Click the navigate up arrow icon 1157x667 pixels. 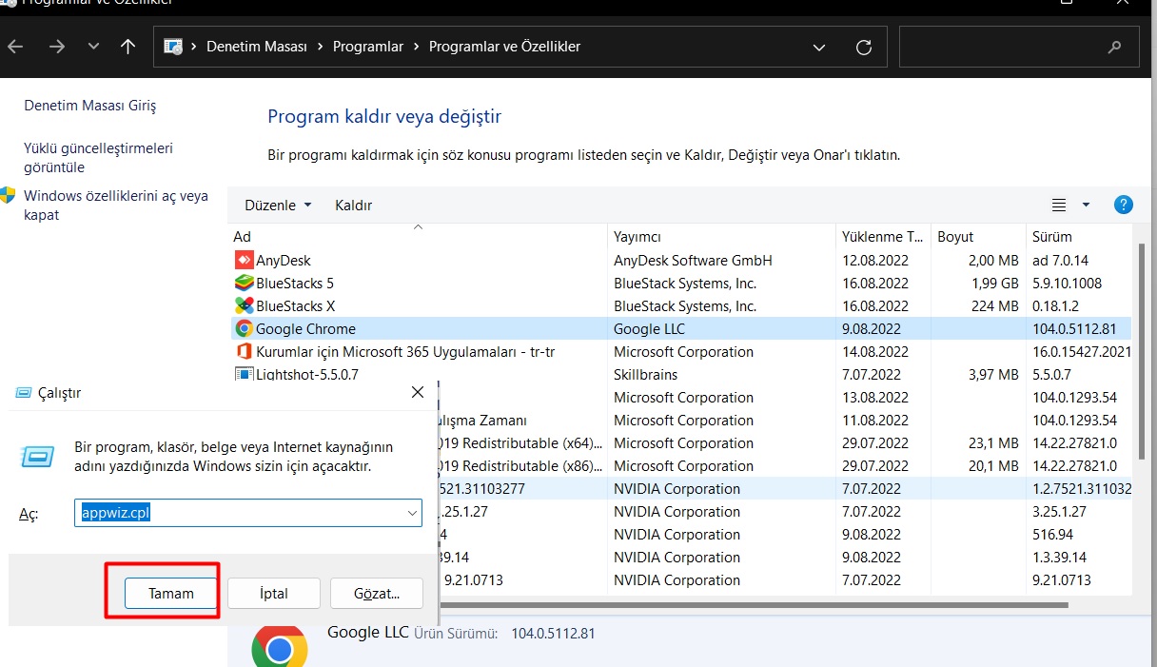point(127,46)
